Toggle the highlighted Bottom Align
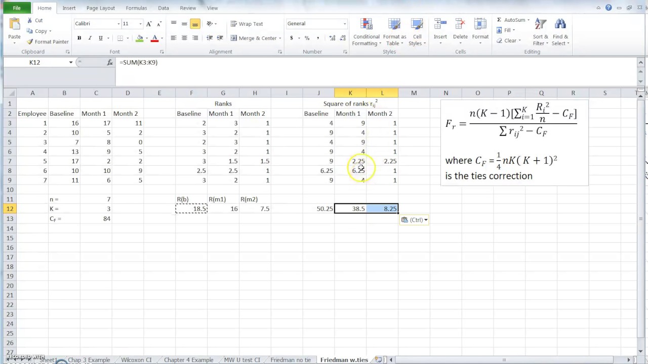Image resolution: width=648 pixels, height=364 pixels. (195, 24)
